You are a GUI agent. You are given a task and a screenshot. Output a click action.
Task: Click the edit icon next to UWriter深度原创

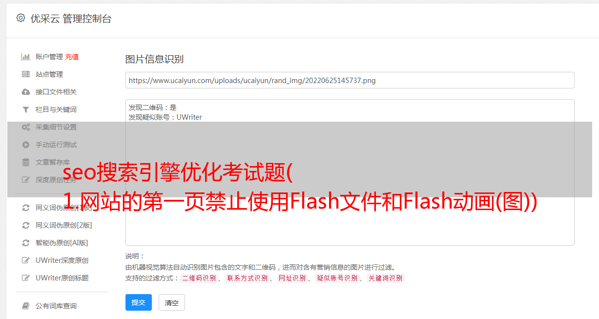(x=26, y=260)
